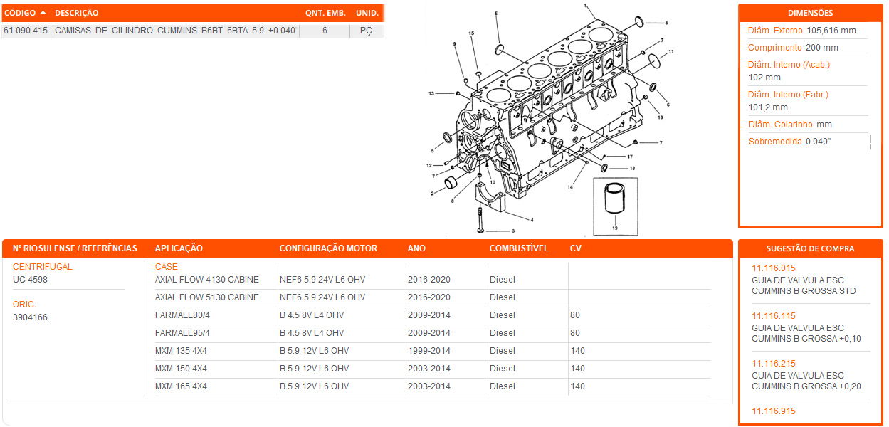The image size is (889, 427).
Task: Click the cylinder liner thumbnail numbered 19
Action: (x=615, y=202)
